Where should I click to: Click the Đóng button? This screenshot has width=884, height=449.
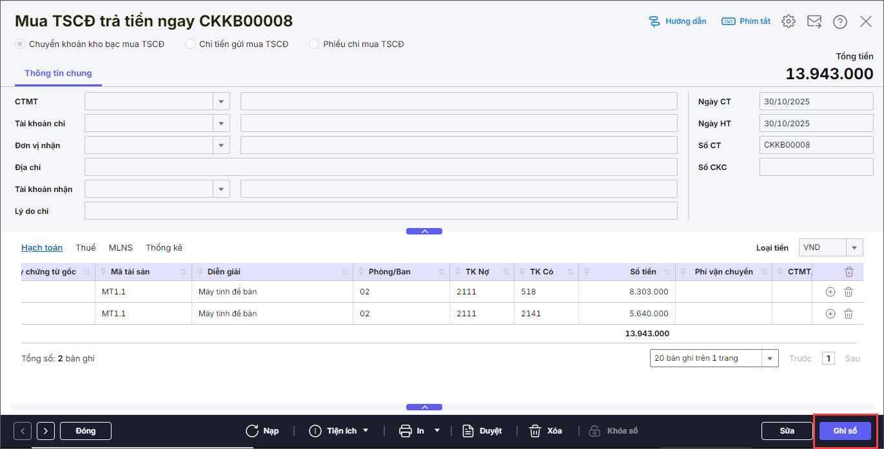pyautogui.click(x=86, y=430)
